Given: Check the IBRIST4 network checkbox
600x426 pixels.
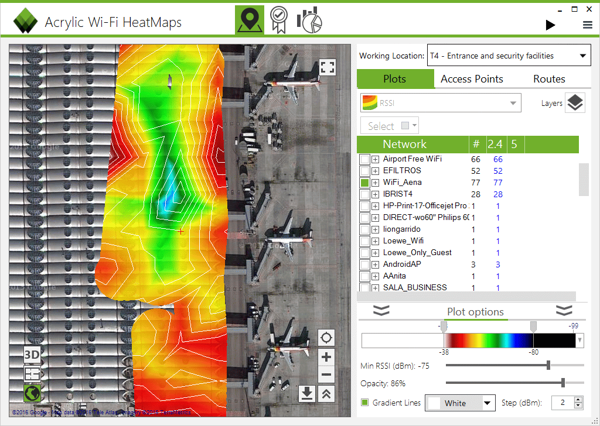Looking at the screenshot, I should pyautogui.click(x=364, y=194).
